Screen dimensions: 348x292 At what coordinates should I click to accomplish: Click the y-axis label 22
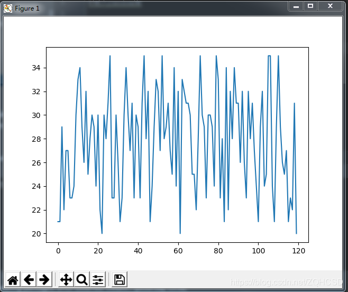click(x=36, y=210)
